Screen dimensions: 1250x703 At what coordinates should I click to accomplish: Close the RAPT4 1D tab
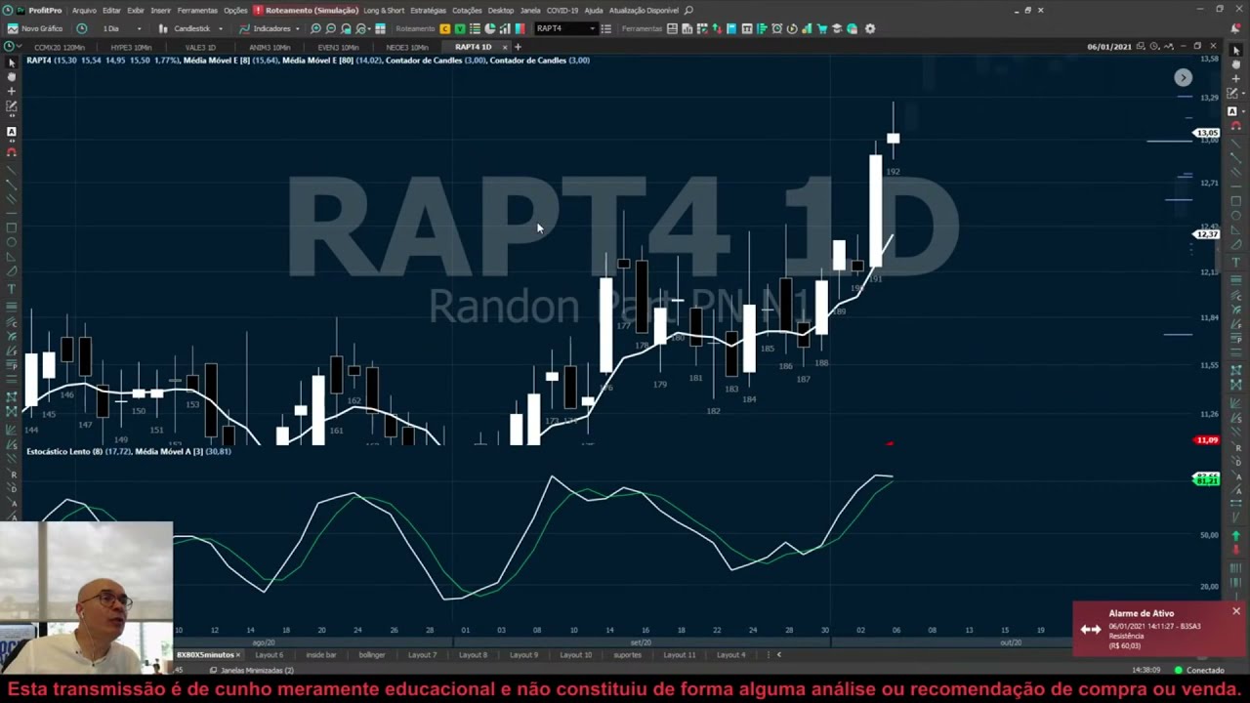(x=505, y=47)
